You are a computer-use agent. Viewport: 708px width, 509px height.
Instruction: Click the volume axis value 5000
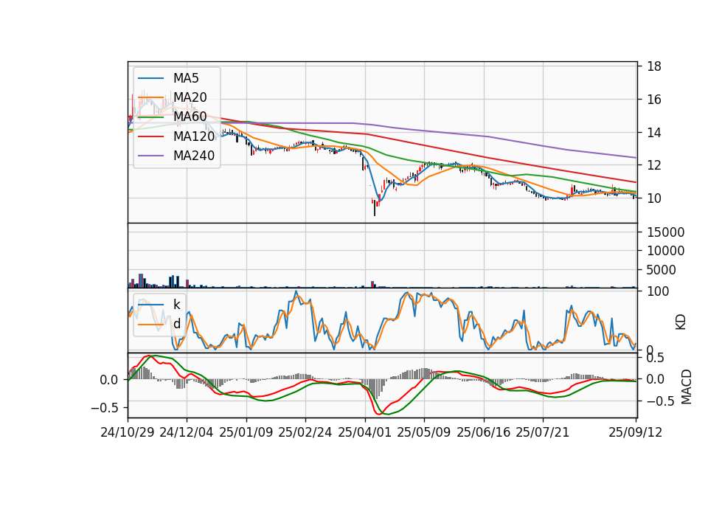pos(662,270)
